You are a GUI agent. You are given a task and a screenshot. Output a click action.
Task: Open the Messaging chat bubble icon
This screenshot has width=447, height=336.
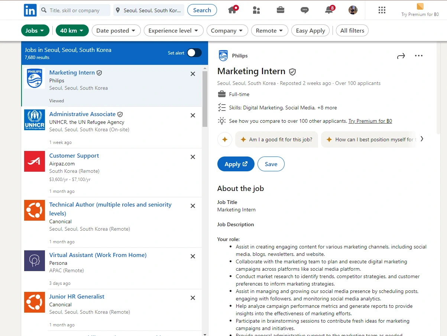305,10
